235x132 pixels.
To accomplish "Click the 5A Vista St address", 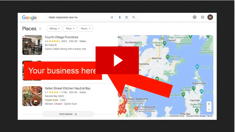I will coord(51,45).
